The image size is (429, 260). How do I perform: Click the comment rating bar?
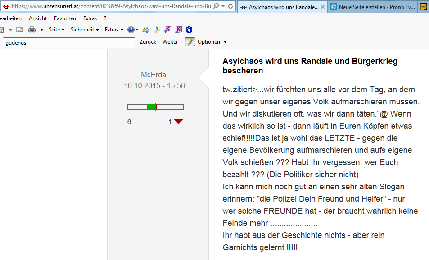pyautogui.click(x=155, y=107)
